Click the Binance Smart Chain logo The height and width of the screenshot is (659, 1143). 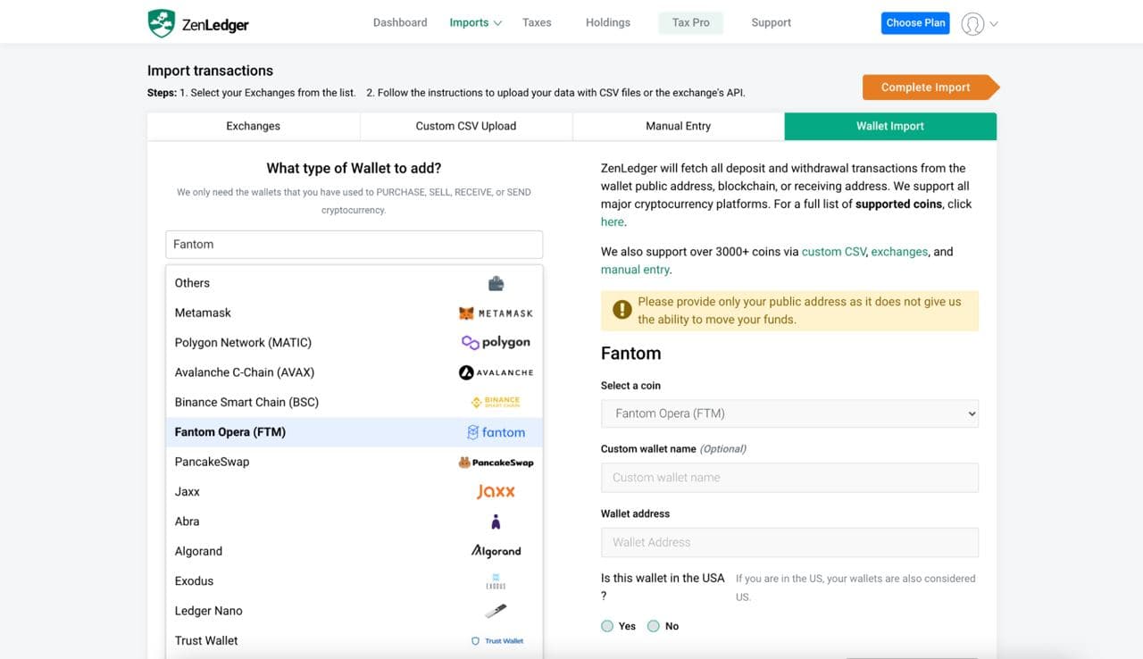[496, 402]
